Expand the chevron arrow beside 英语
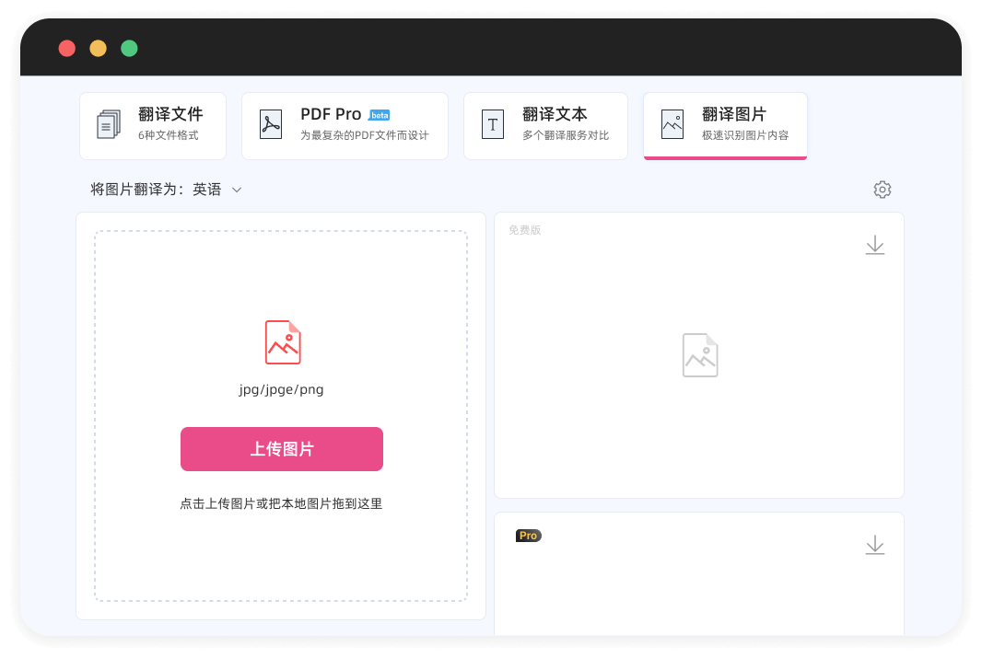Viewport: 982px width, 658px height. pyautogui.click(x=237, y=190)
